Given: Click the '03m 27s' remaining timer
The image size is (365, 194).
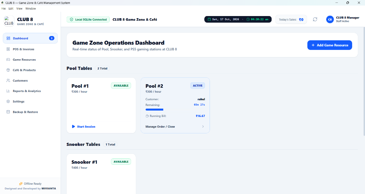Looking at the screenshot, I should (199, 105).
